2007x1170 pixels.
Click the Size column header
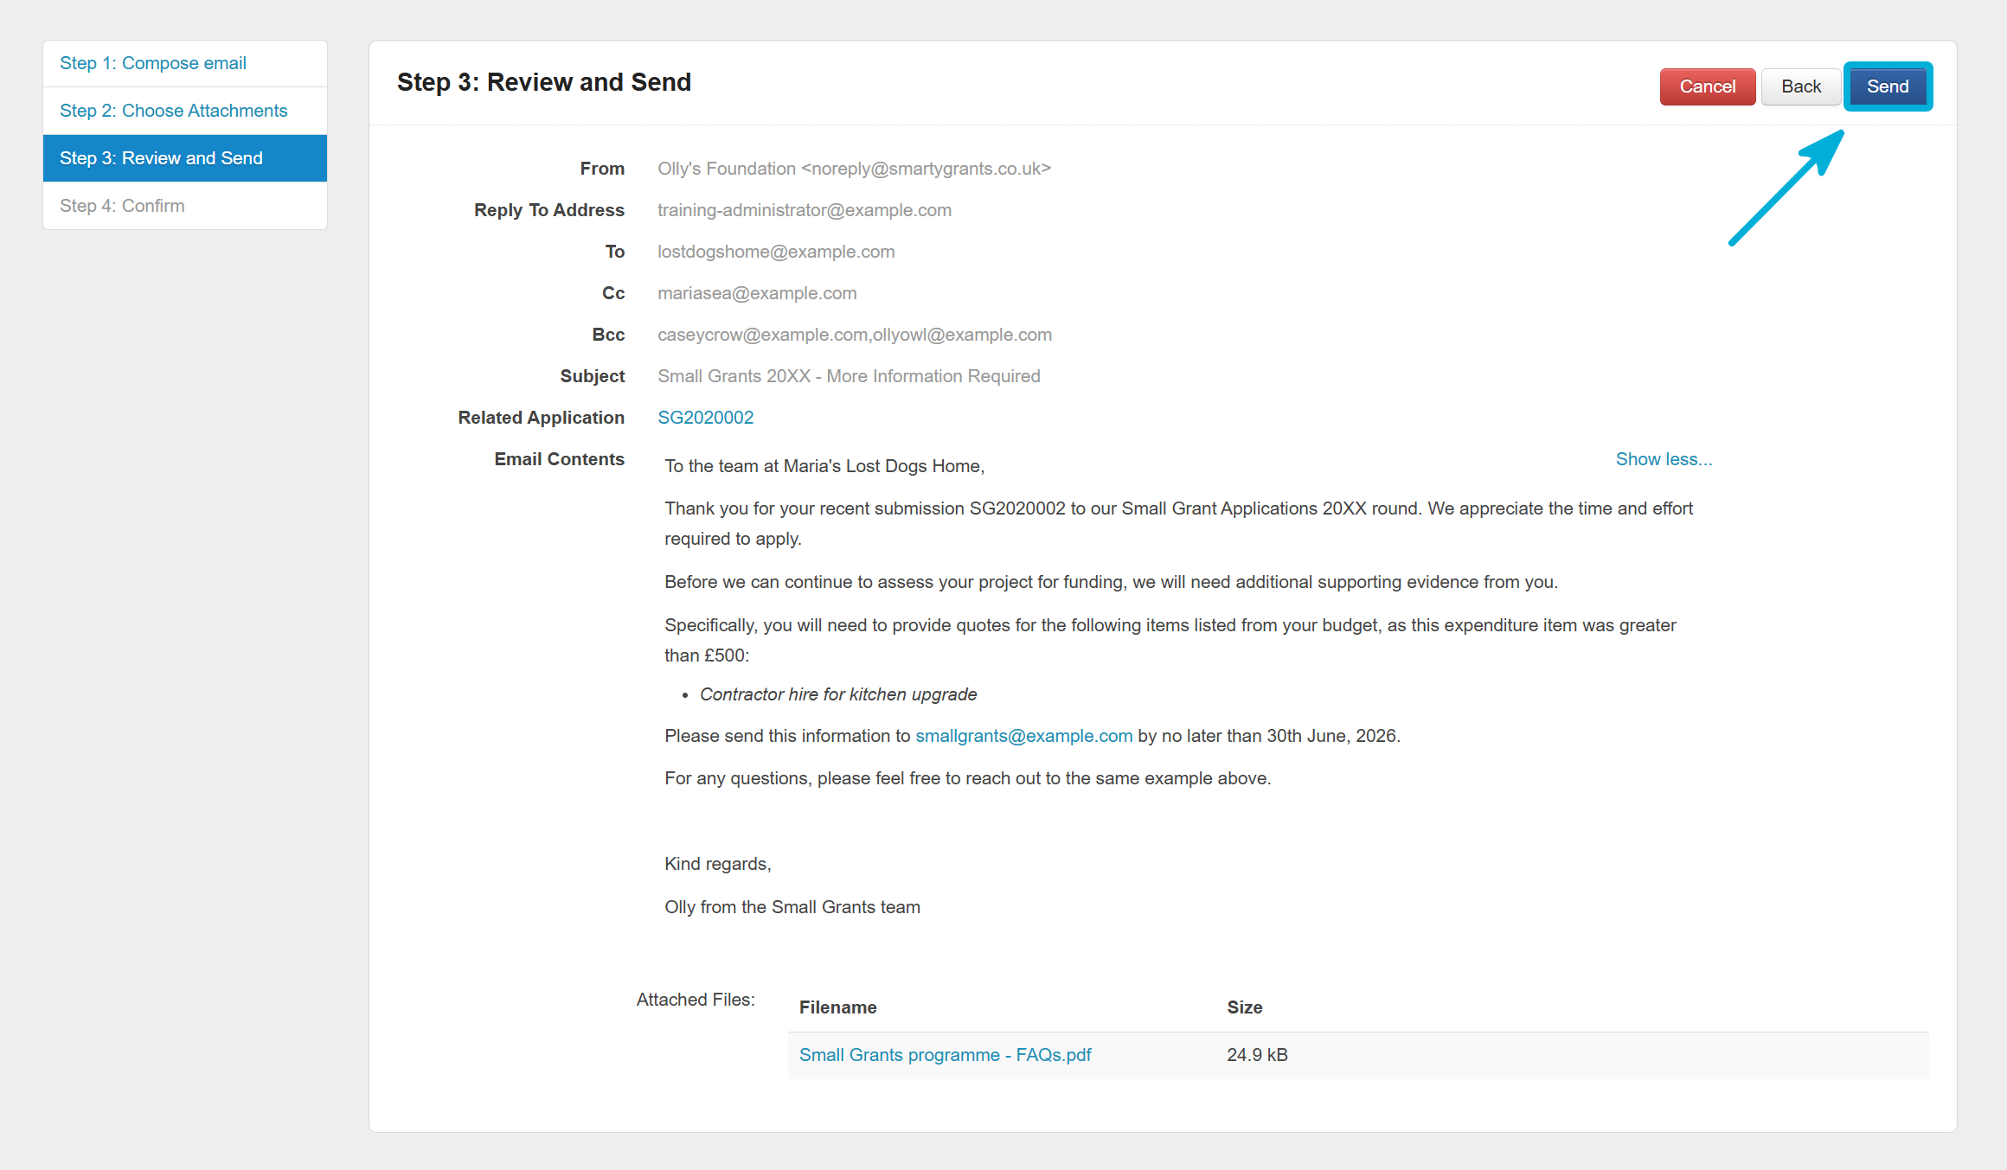(x=1244, y=1007)
